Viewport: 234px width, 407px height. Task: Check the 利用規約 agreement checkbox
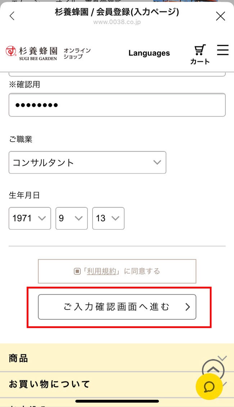[x=77, y=271]
